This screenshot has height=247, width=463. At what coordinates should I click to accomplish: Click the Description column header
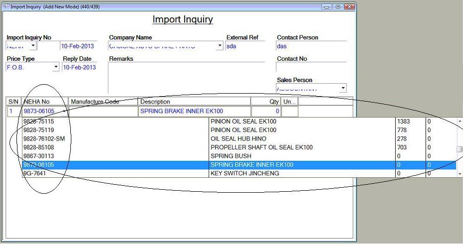(194, 102)
